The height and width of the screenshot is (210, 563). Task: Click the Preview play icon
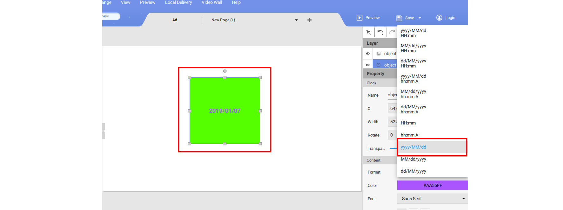point(359,18)
